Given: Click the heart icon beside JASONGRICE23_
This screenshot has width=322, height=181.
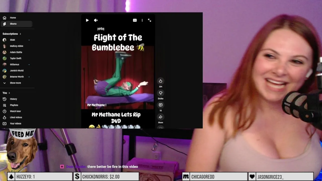Looking at the screenshot, I should [x=252, y=177].
